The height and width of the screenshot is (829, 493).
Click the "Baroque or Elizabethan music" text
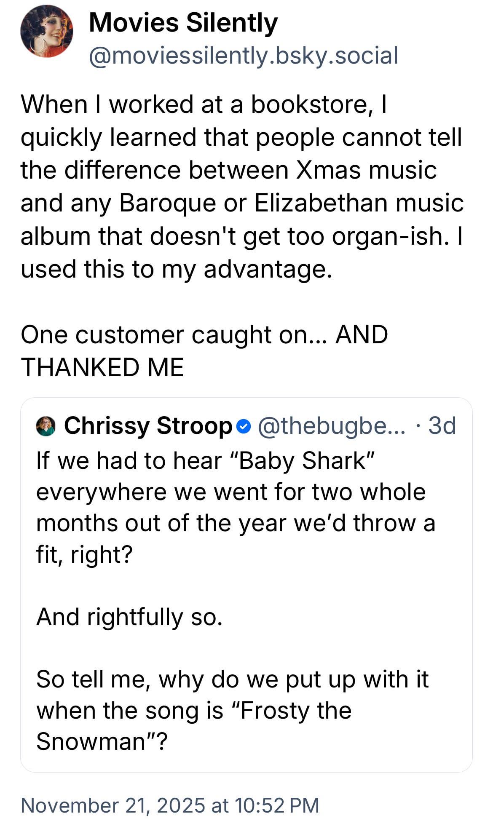point(291,203)
